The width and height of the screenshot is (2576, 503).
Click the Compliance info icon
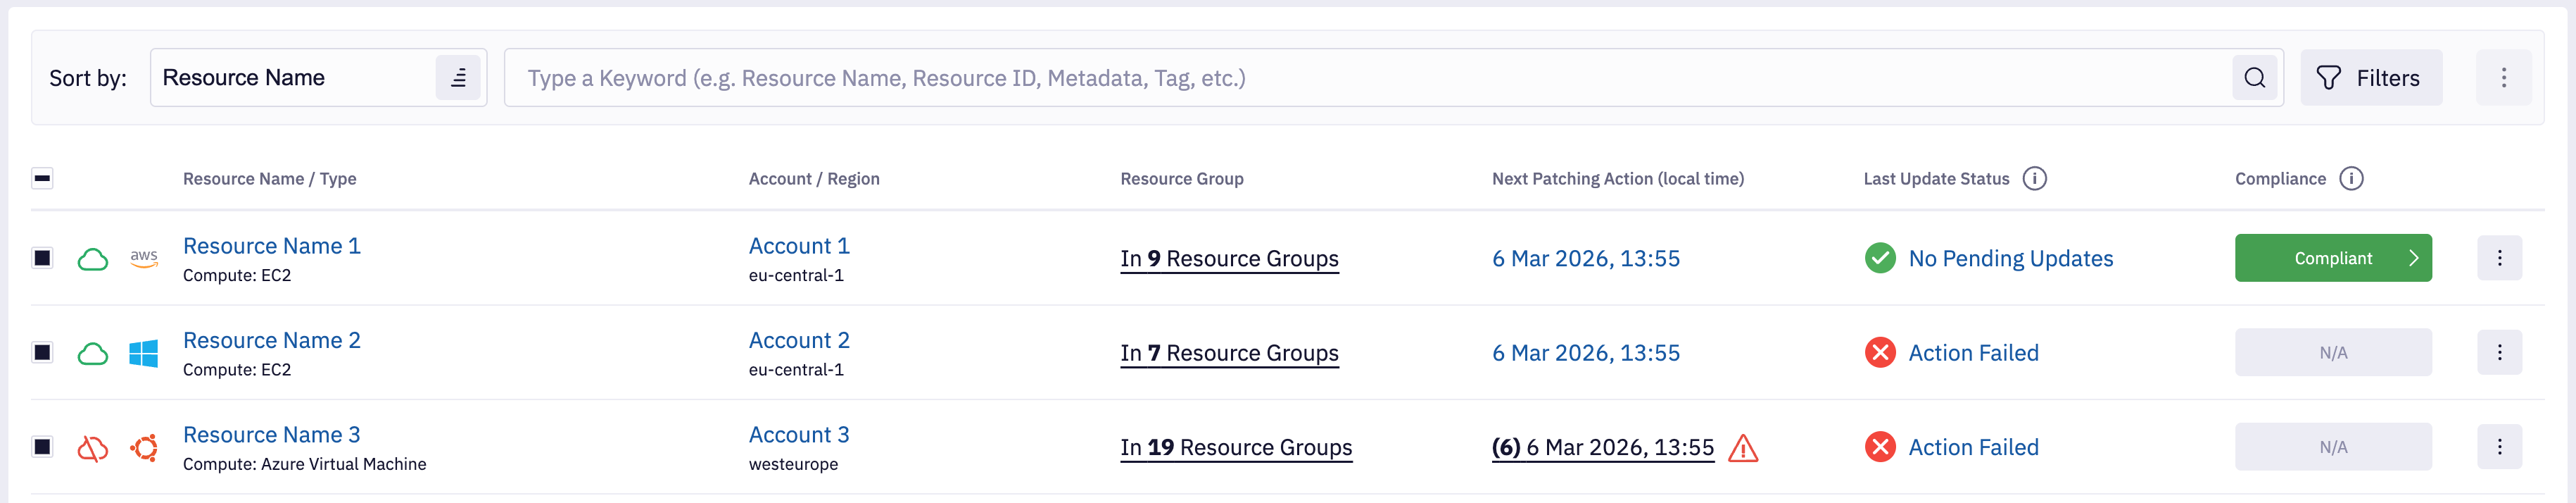pos(2351,179)
